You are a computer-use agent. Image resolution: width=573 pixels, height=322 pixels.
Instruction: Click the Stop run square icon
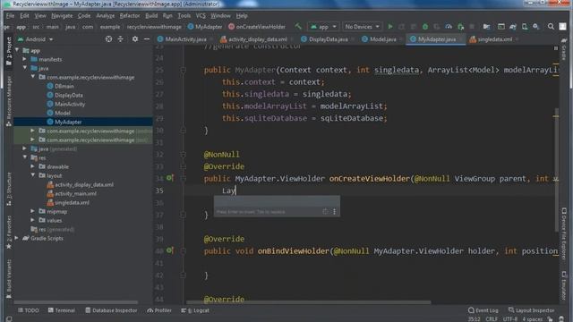click(x=472, y=26)
